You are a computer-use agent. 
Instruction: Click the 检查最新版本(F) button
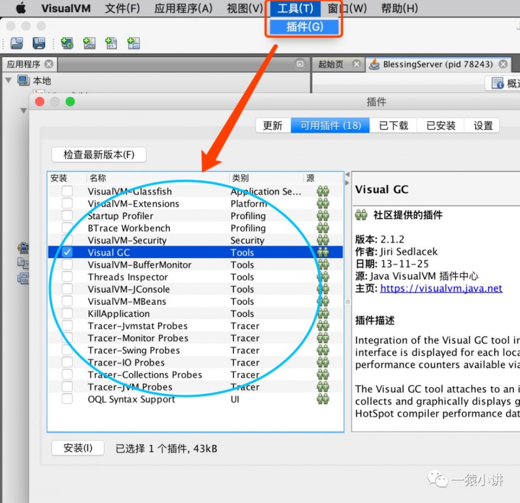pos(98,154)
